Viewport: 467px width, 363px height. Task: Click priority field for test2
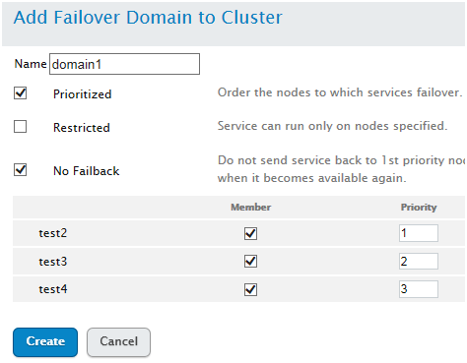click(419, 233)
